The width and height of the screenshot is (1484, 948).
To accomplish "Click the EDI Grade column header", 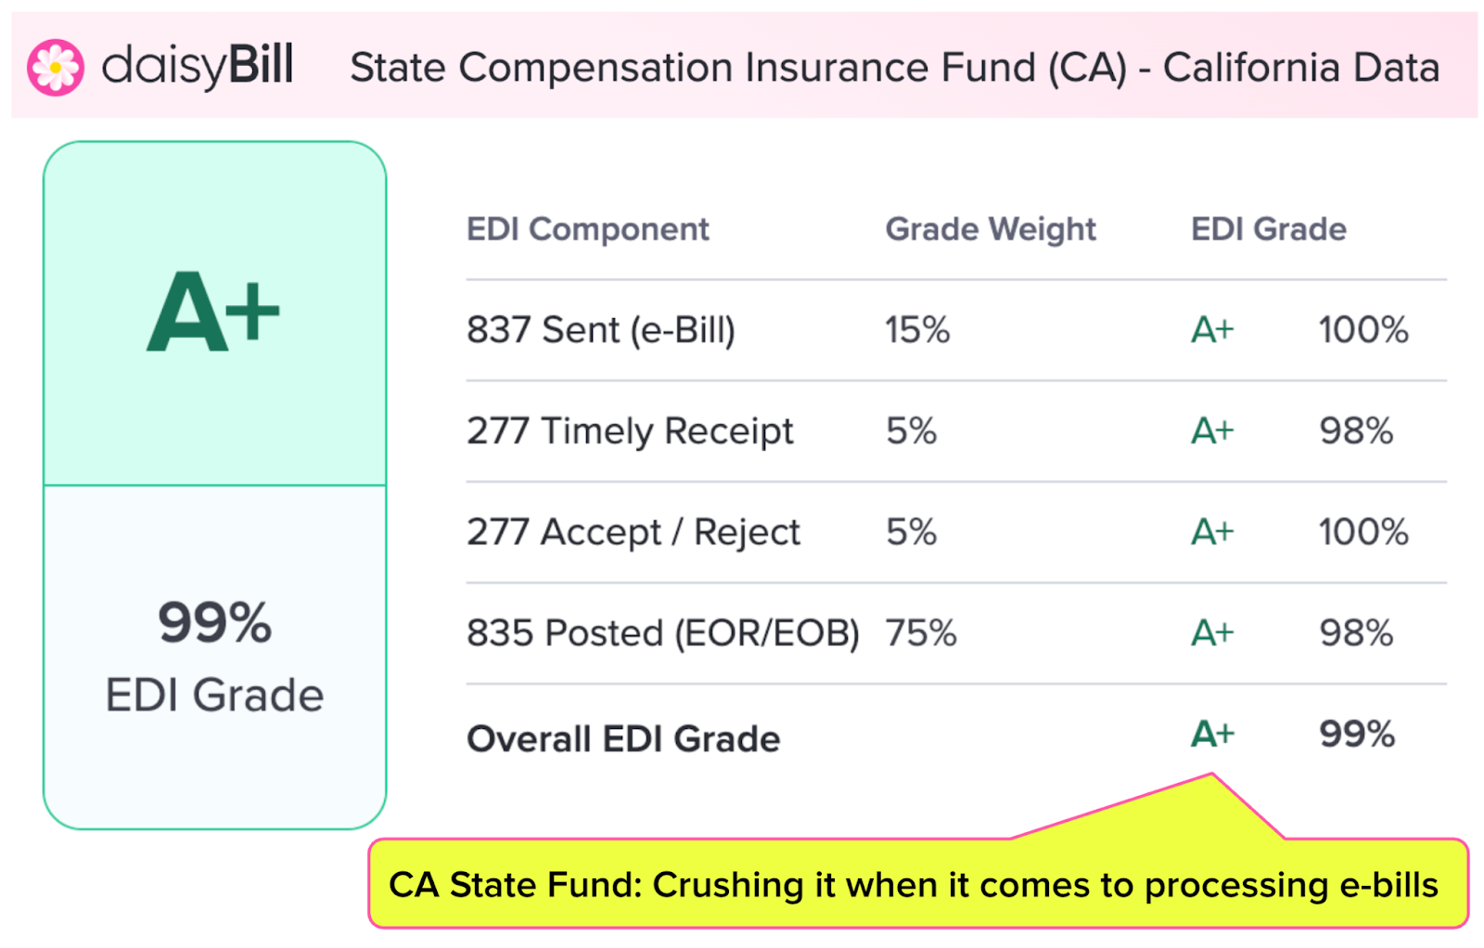I will tap(1268, 229).
